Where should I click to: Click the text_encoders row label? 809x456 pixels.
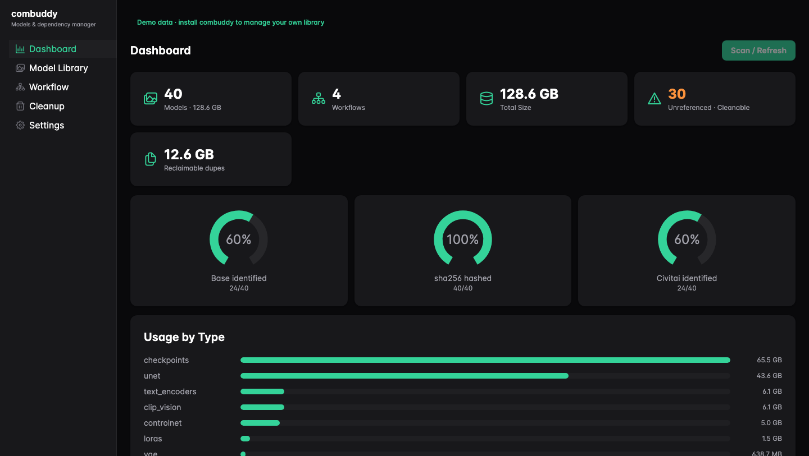(170, 391)
